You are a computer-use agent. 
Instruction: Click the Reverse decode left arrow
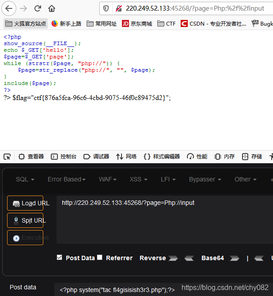point(189,258)
